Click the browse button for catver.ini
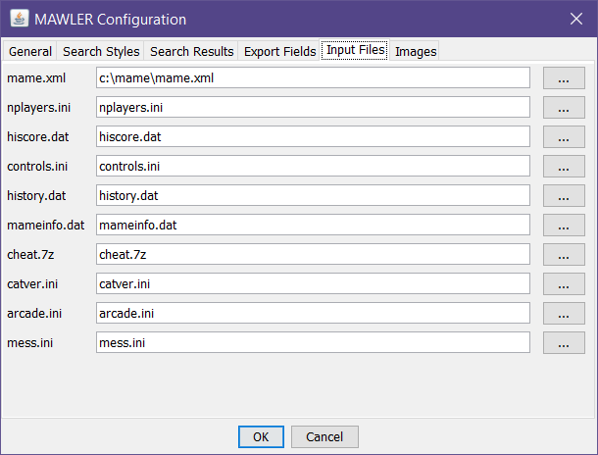 coord(563,284)
